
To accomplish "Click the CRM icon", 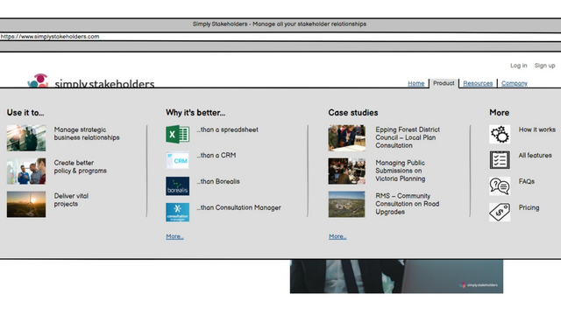I will coord(177,160).
